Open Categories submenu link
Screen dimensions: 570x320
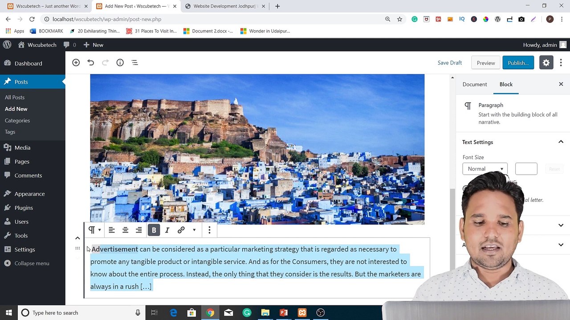17,120
